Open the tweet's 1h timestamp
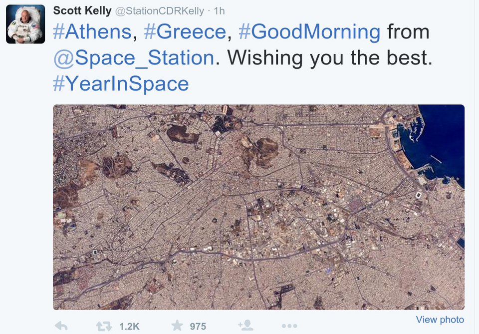The image size is (479, 334). pos(219,10)
